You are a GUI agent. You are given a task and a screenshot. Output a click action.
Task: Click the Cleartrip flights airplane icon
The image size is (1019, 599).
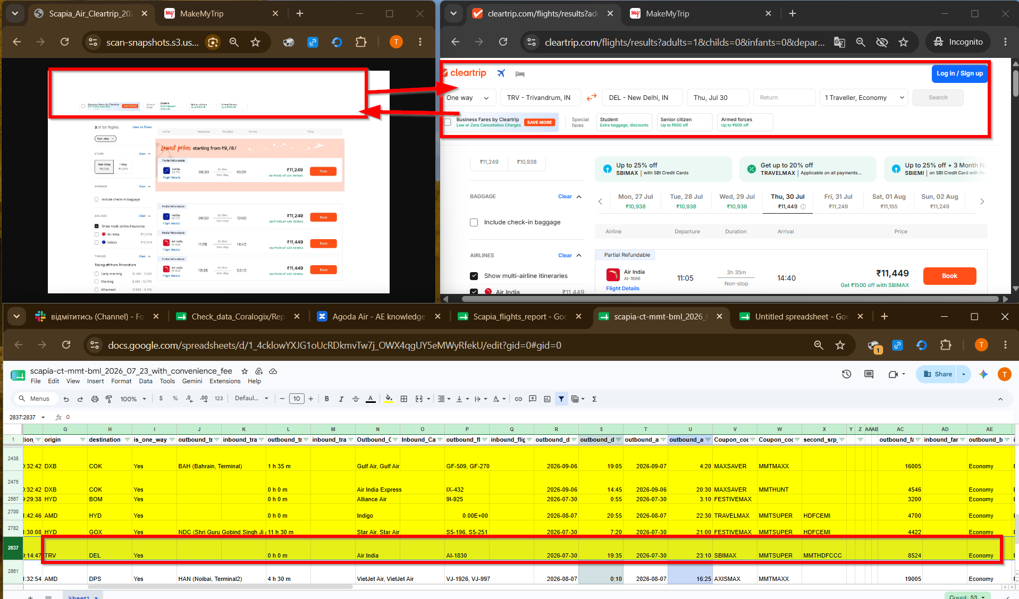pos(501,73)
